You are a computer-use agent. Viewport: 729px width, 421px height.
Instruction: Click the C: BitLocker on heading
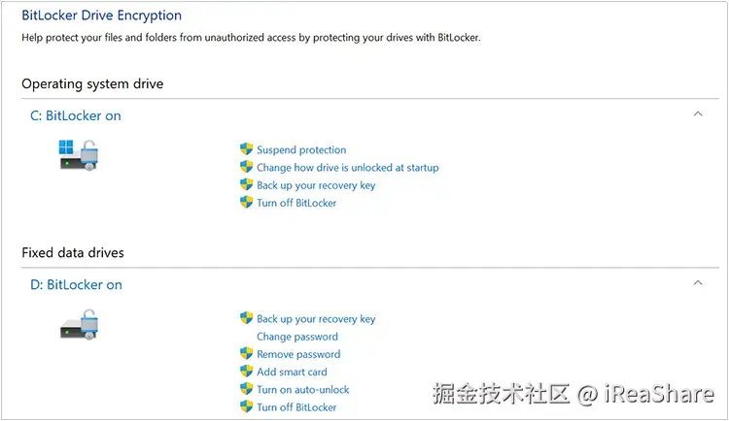coord(76,115)
